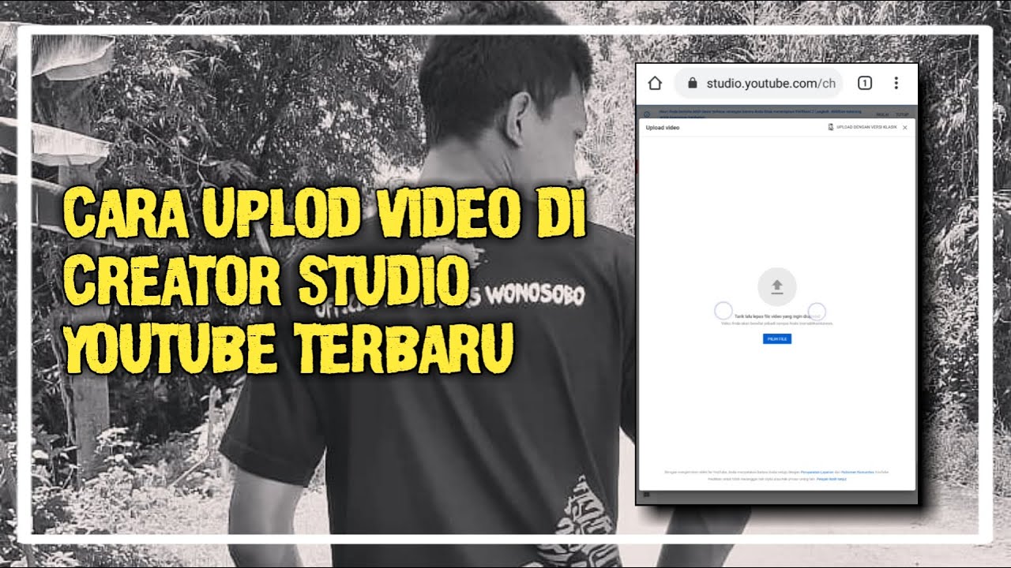Click the studio.youtube.com address bar
Image resolution: width=1011 pixels, height=568 pixels.
[758, 83]
